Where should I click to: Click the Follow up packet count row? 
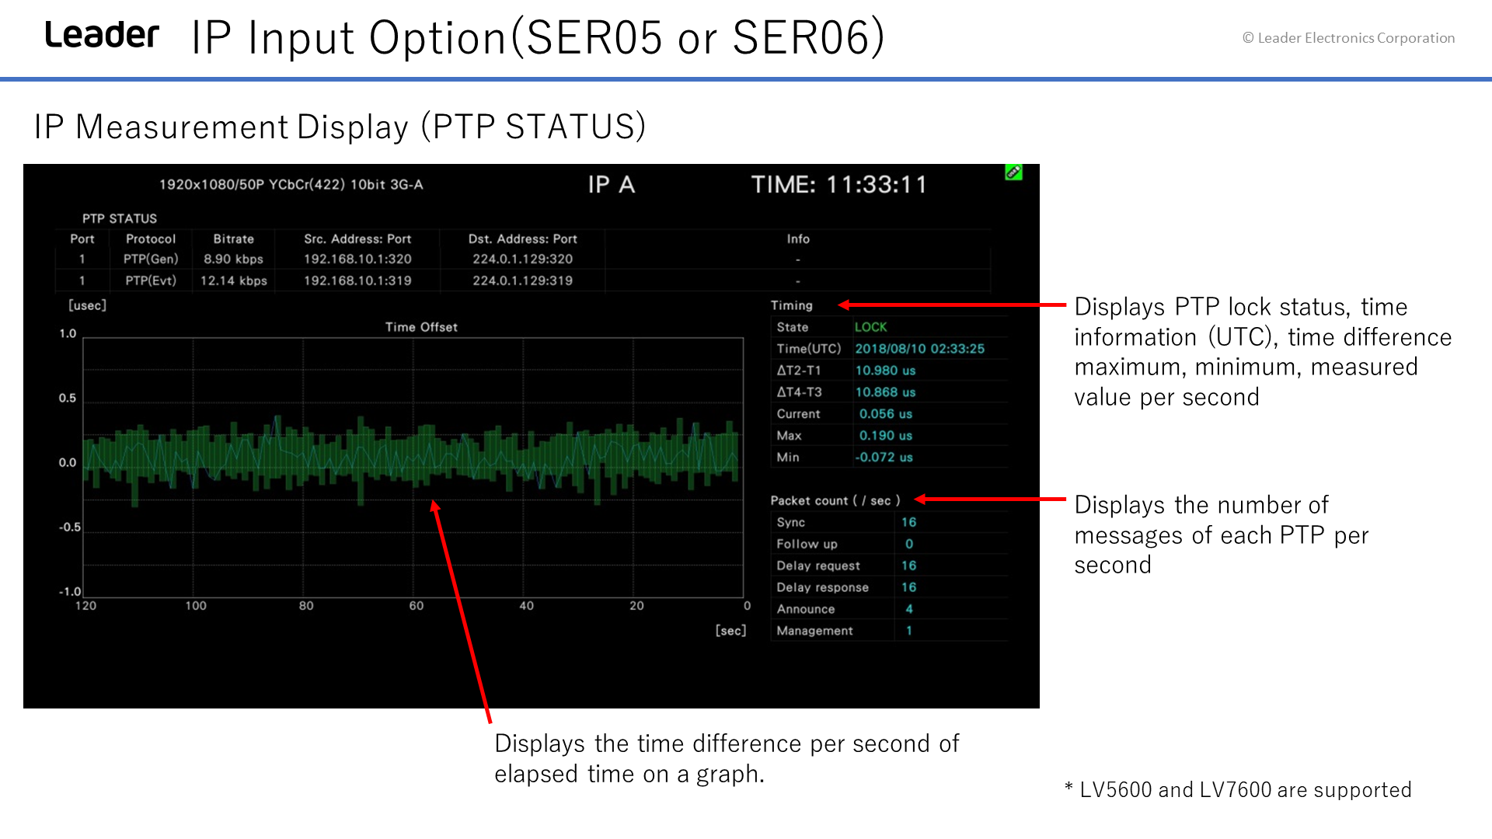click(x=889, y=544)
